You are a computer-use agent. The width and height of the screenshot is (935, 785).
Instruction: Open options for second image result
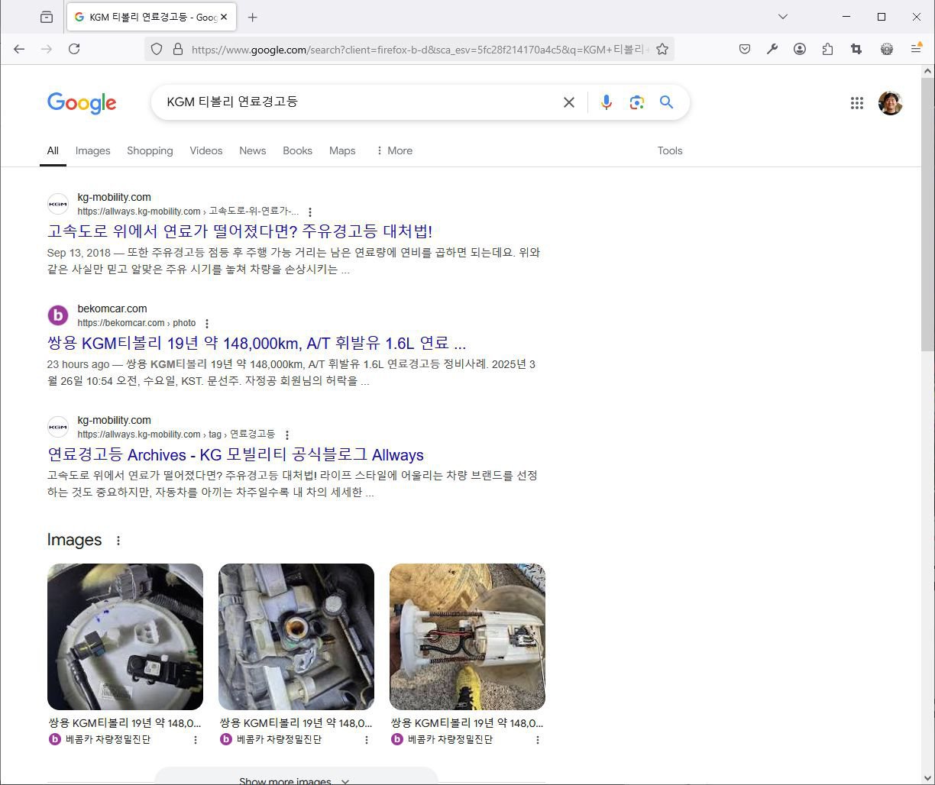tap(367, 740)
